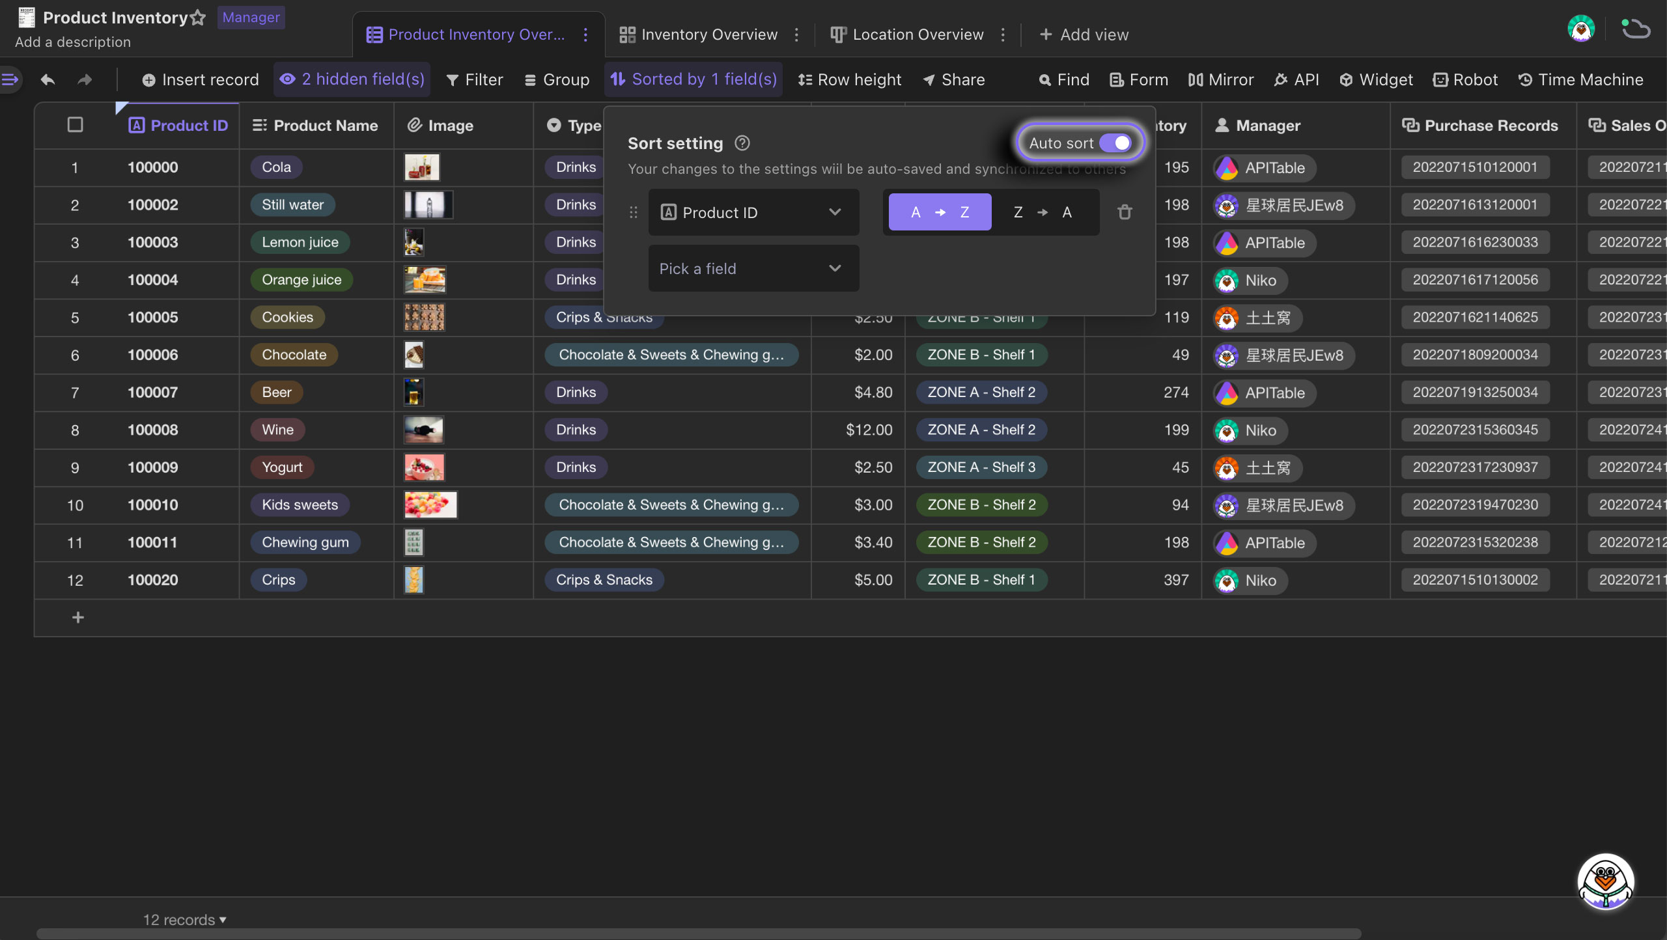Click the Row 6 Chocolate product thumbnail
Screen dimensions: 1667x940
(x=414, y=353)
